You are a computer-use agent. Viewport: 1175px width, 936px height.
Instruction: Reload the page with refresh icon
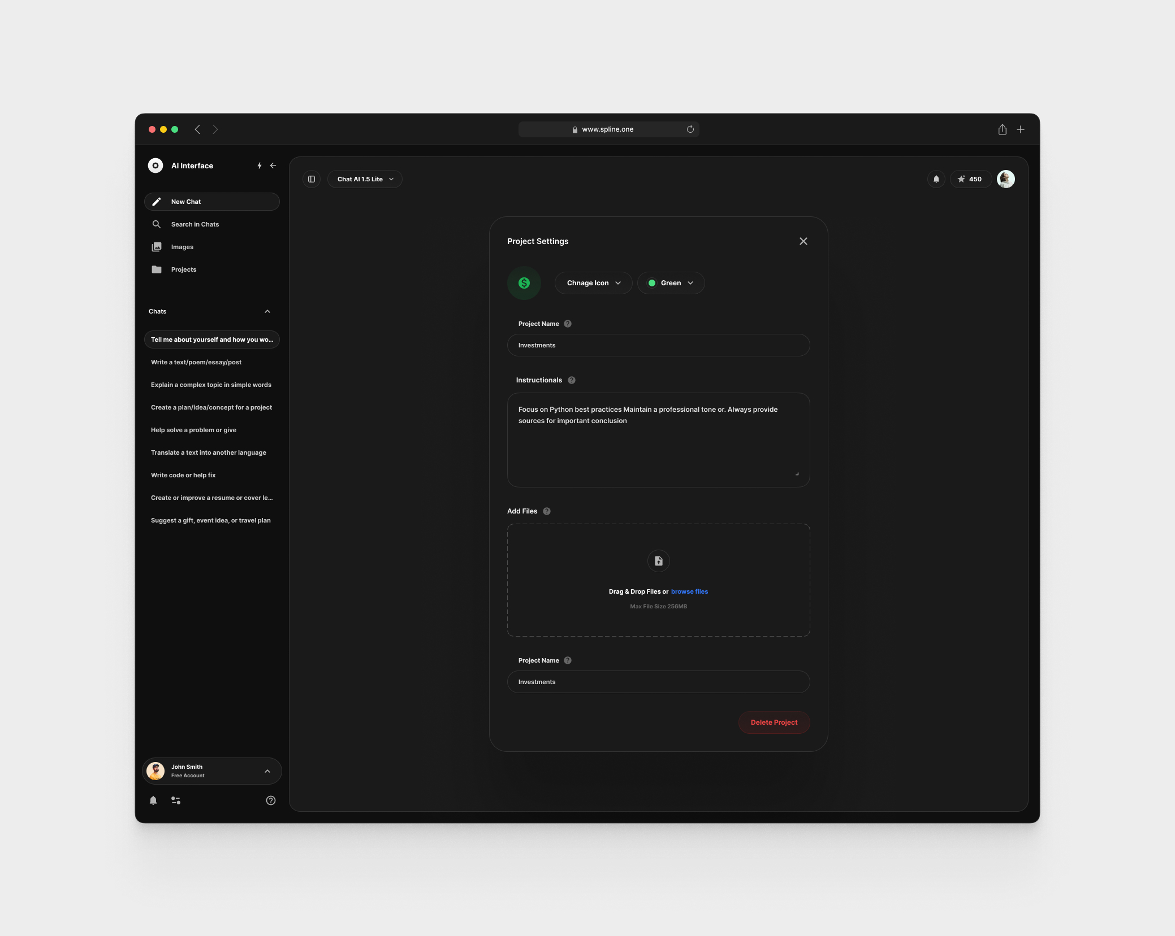click(x=690, y=129)
